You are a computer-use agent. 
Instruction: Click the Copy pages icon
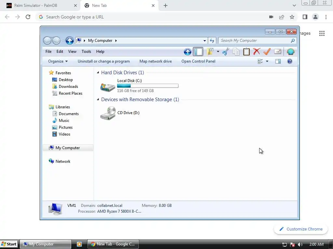tap(236, 52)
